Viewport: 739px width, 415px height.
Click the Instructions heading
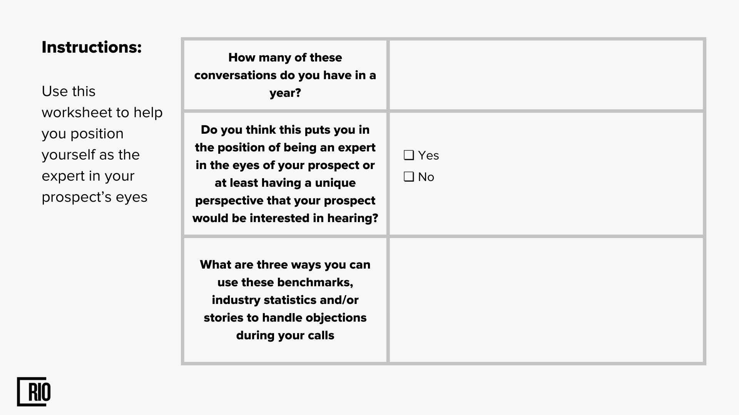pos(92,47)
